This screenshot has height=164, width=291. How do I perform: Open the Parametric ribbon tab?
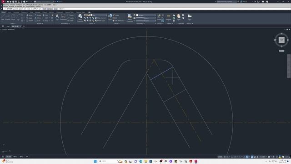[24, 12]
